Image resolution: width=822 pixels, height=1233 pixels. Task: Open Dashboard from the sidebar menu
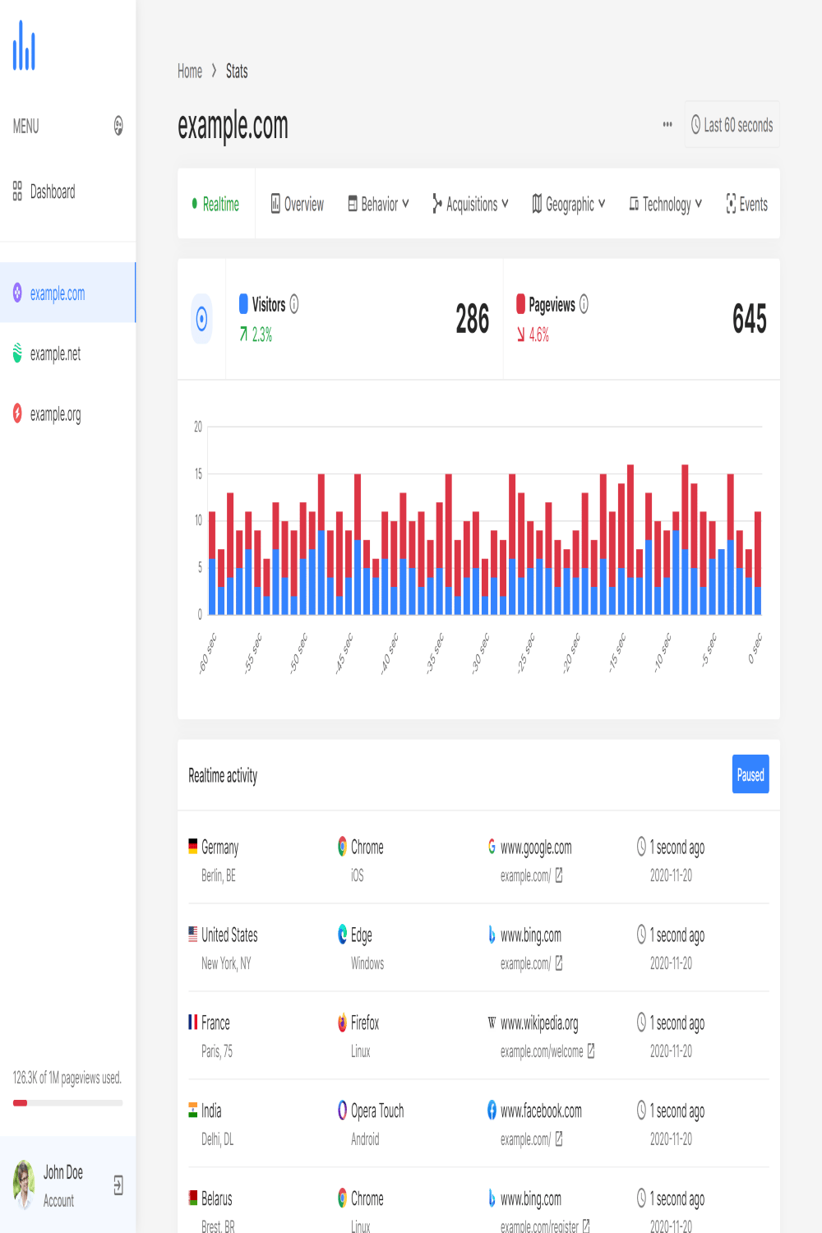[x=67, y=192]
